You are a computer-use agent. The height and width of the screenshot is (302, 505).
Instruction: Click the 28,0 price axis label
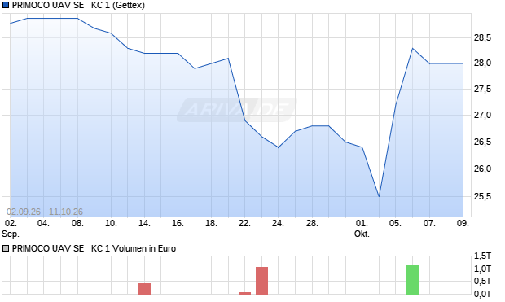pyautogui.click(x=482, y=63)
